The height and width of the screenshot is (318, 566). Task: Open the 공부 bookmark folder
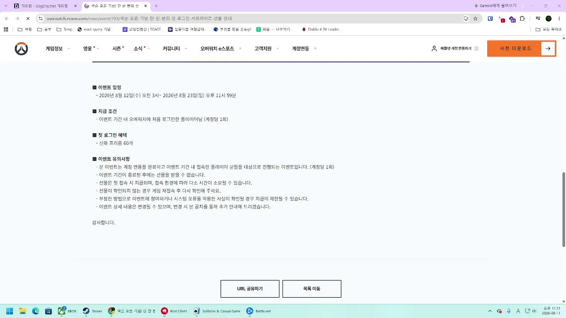pos(44,29)
